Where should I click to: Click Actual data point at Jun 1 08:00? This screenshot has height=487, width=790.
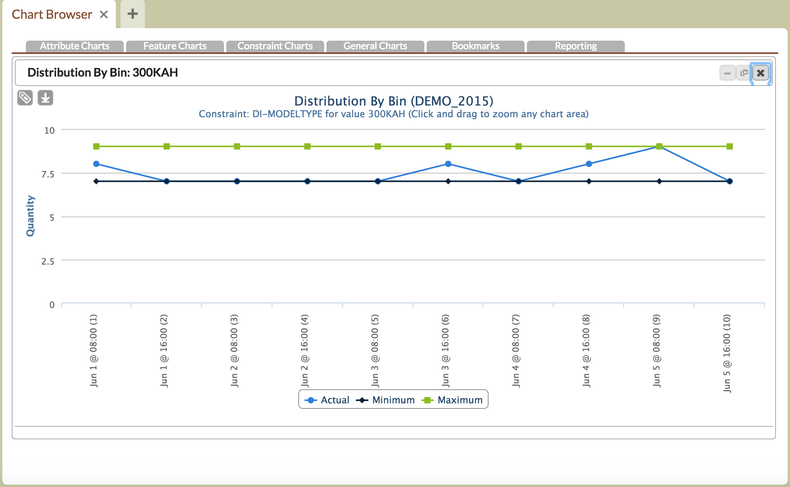tap(96, 164)
